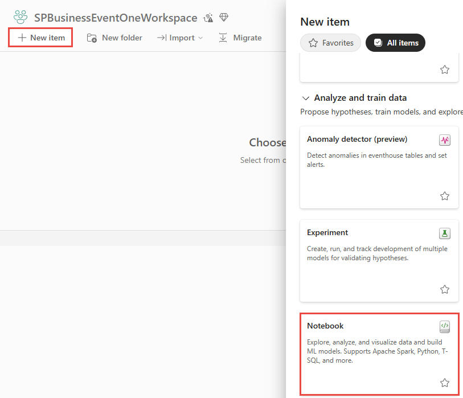Favorite the Anomaly detector item
Image resolution: width=463 pixels, height=398 pixels.
[445, 196]
